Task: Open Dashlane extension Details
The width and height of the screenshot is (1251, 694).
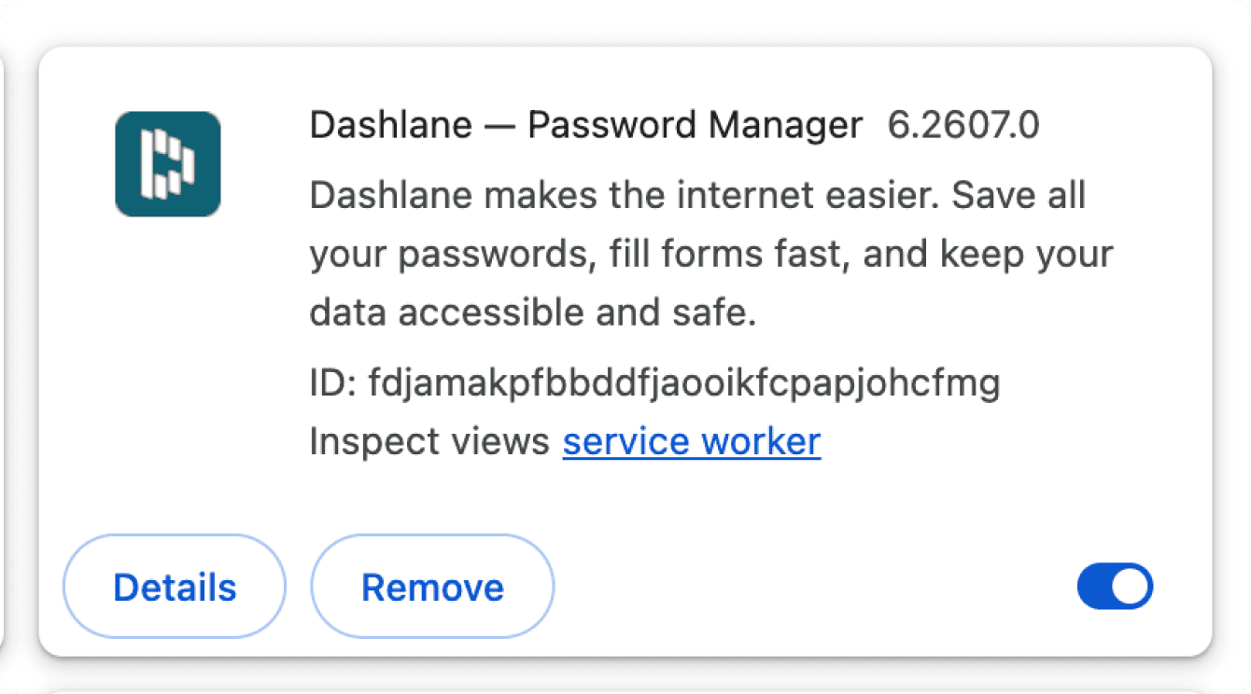Action: point(175,588)
